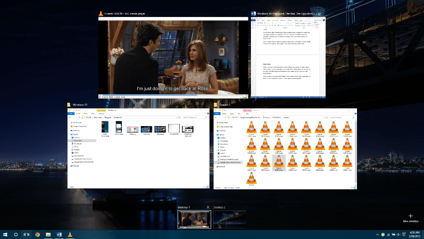Click the up arrow in the Windows 10 explorer window
Image resolution: width=424 pixels, height=239 pixels.
tap(79, 118)
